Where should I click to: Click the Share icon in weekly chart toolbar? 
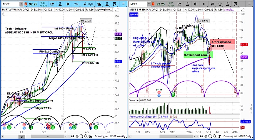(52, 4)
